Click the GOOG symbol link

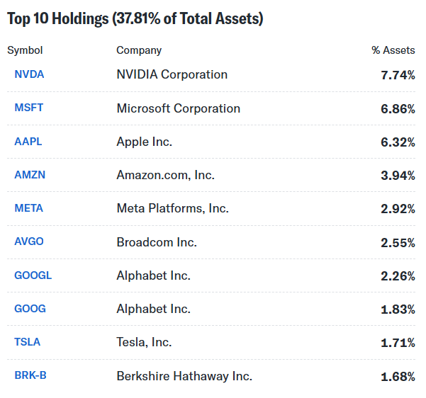click(30, 309)
